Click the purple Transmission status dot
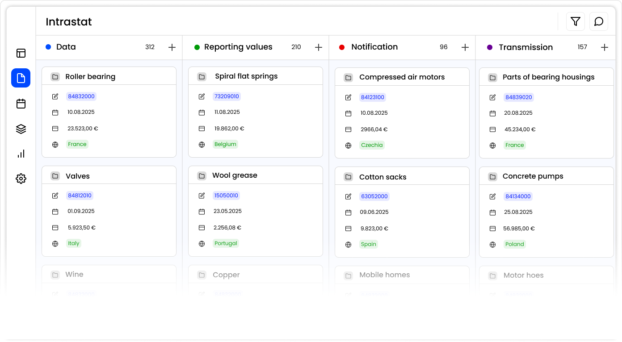 coord(490,47)
